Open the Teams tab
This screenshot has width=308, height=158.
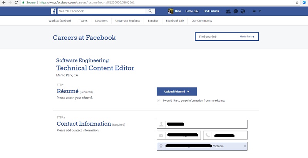(83, 21)
